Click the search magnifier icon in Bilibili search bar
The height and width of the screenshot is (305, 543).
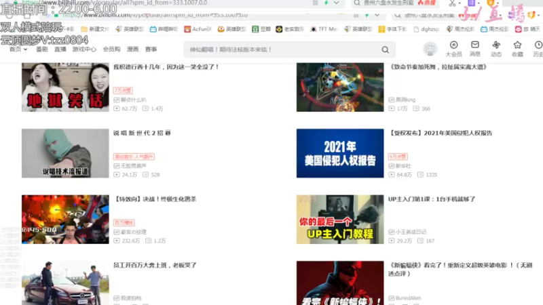[385, 49]
